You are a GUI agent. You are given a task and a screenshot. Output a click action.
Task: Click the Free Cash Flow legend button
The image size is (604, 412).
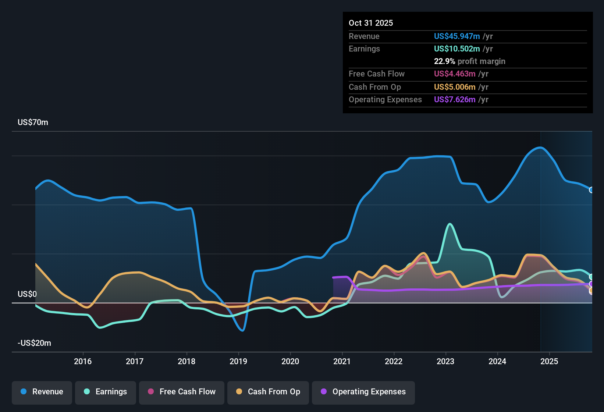click(181, 392)
